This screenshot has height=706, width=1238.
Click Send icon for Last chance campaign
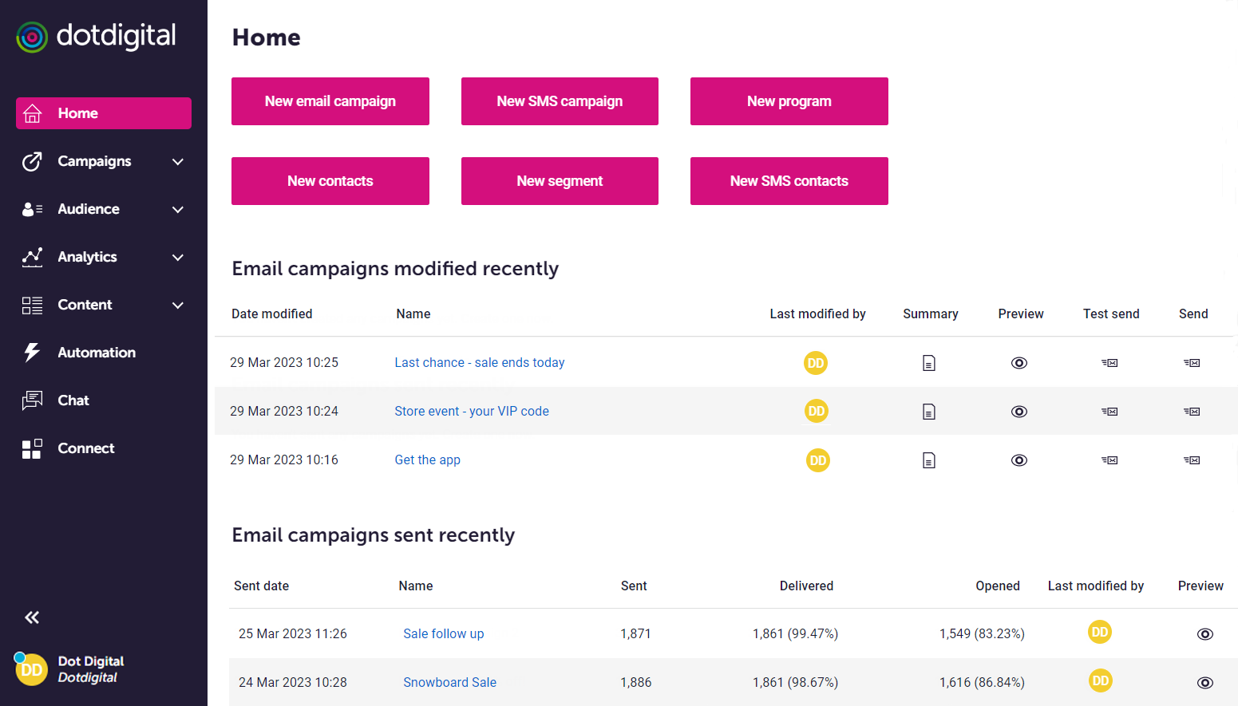1192,363
